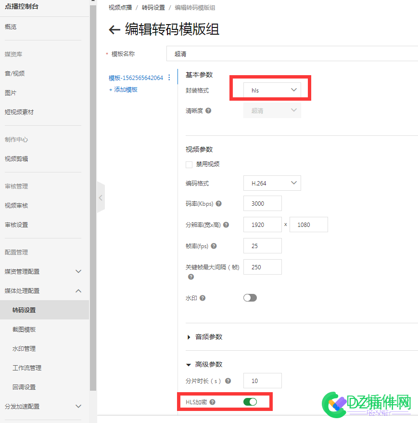
Task: Open 视频剪辑 in the sidebar
Action: coord(16,159)
